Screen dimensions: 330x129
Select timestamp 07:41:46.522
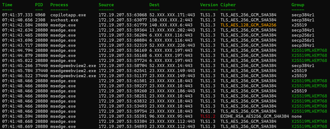tap(18, 76)
